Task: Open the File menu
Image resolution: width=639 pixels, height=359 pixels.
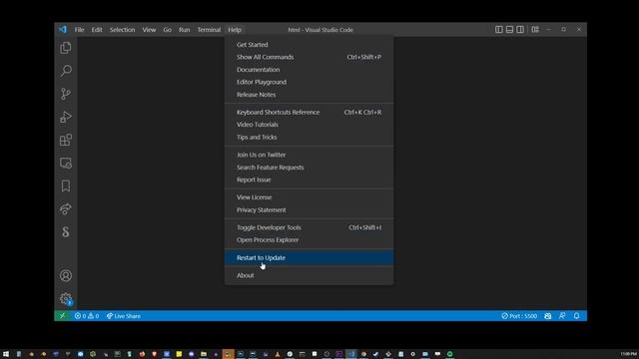Action: click(79, 30)
